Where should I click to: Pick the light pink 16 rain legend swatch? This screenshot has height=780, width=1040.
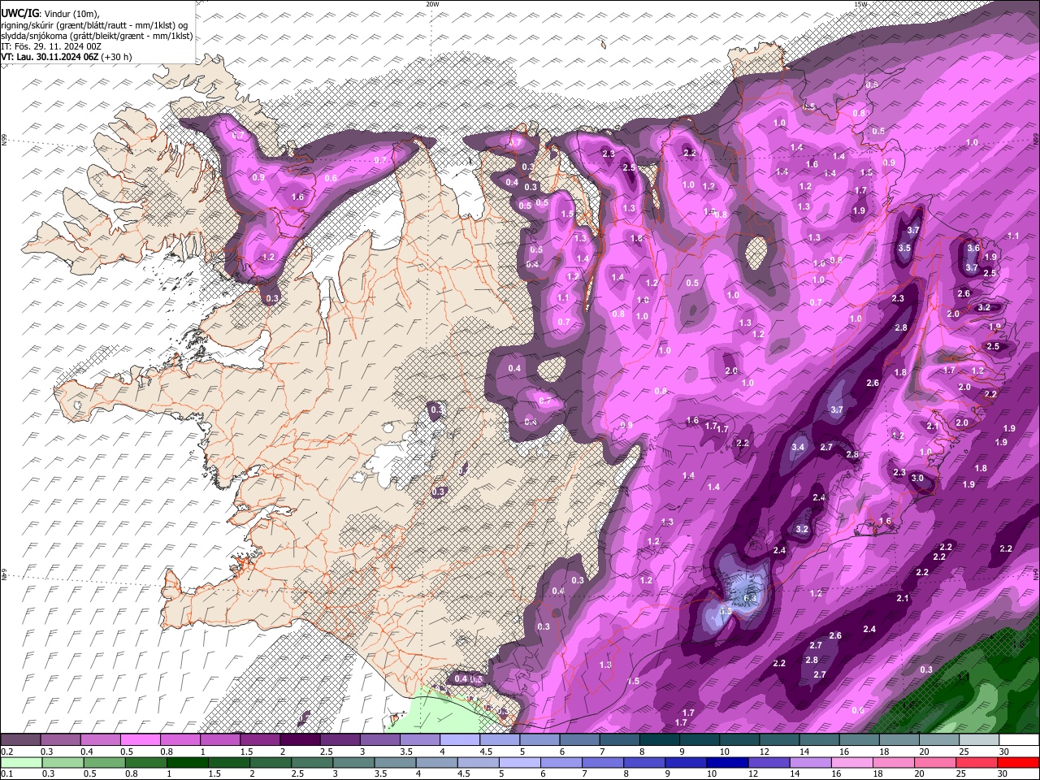tap(853, 762)
